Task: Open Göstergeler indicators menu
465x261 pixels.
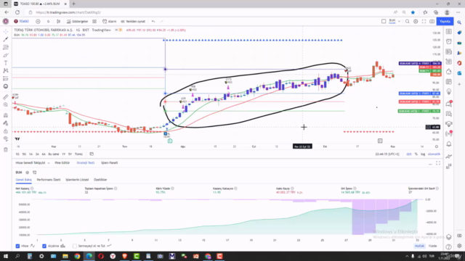Action: click(x=78, y=21)
